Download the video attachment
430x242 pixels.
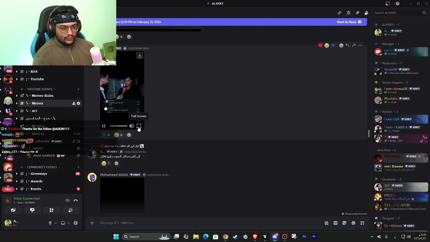[x=140, y=55]
